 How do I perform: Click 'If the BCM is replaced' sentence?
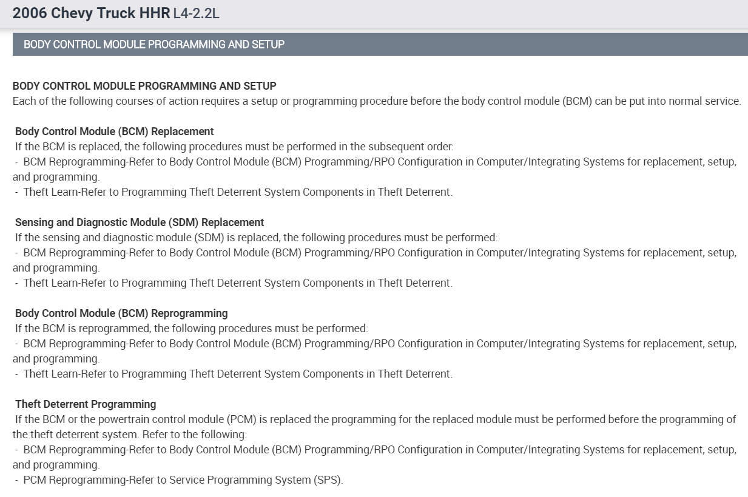tap(234, 147)
